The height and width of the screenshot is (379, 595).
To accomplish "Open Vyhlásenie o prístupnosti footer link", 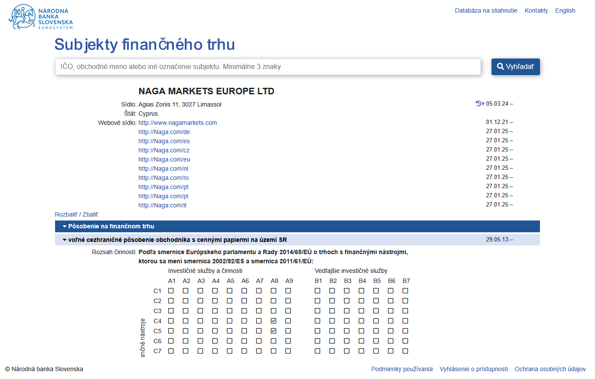I will (x=474, y=369).
